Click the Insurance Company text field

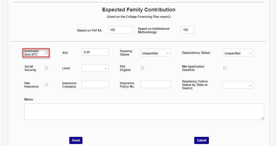pyautogui.click(x=95, y=84)
